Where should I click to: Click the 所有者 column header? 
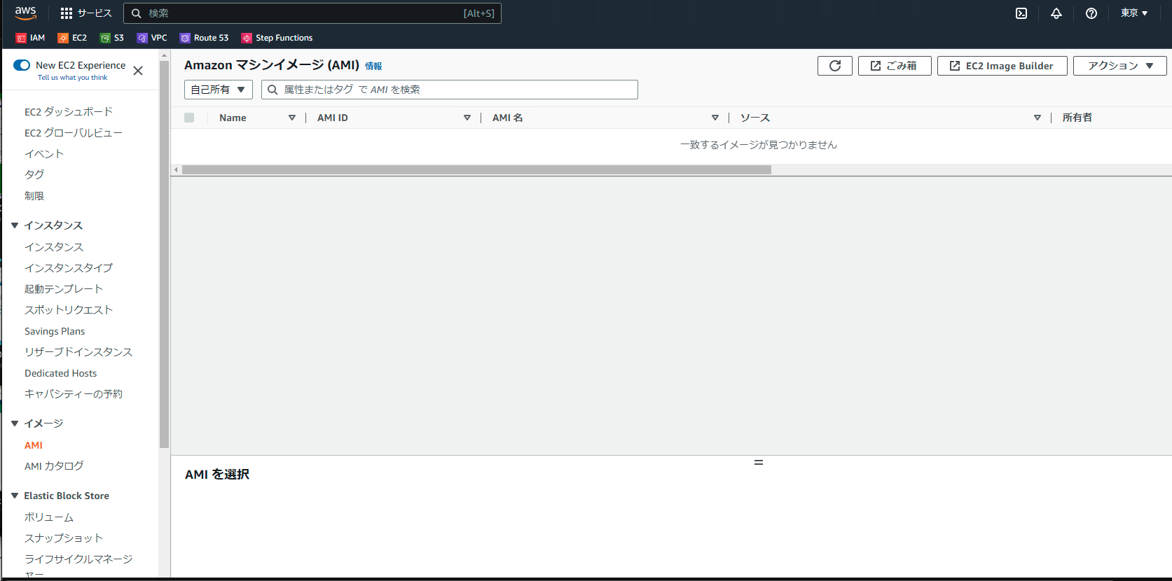pos(1077,118)
